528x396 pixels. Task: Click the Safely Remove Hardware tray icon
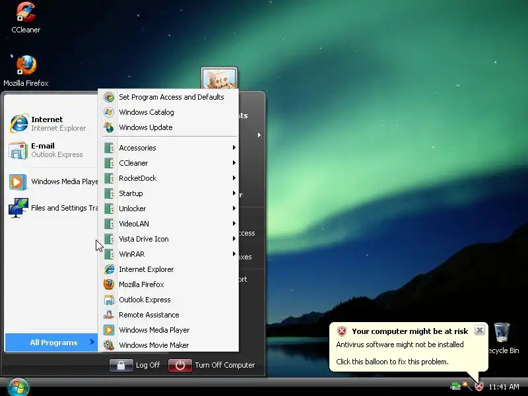click(455, 386)
